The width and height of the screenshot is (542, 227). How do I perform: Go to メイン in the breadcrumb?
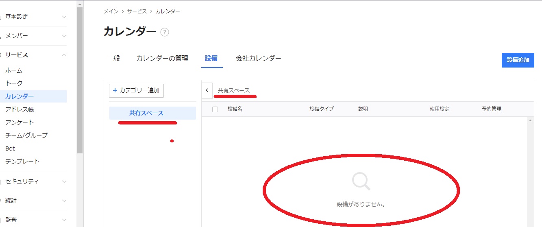point(111,11)
